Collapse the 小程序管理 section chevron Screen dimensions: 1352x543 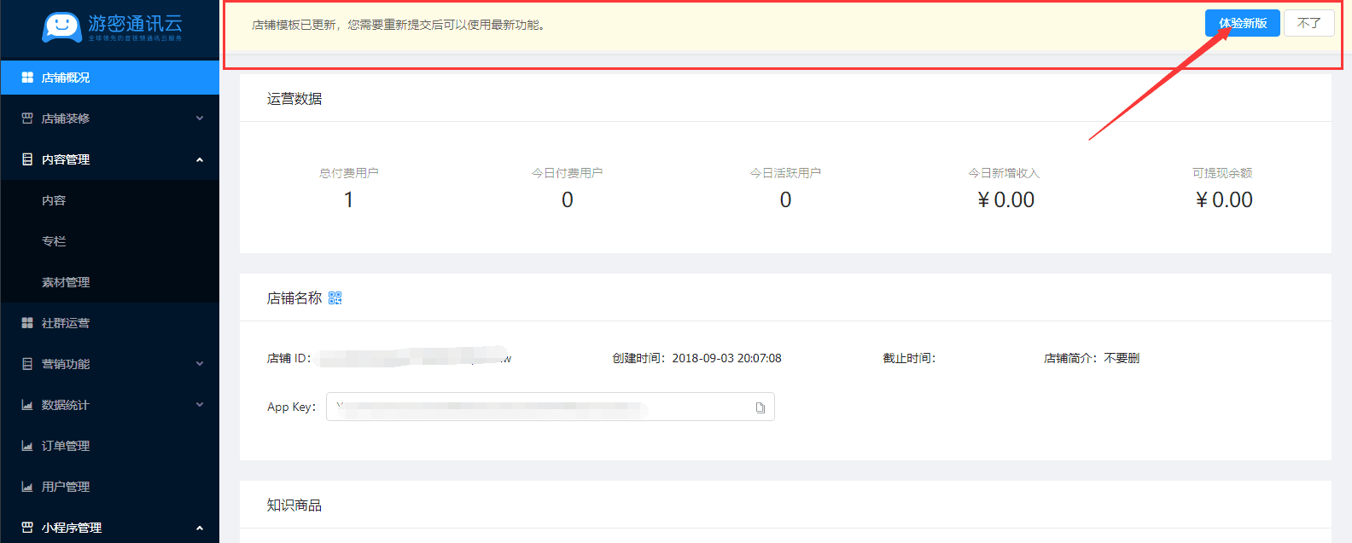pyautogui.click(x=200, y=528)
